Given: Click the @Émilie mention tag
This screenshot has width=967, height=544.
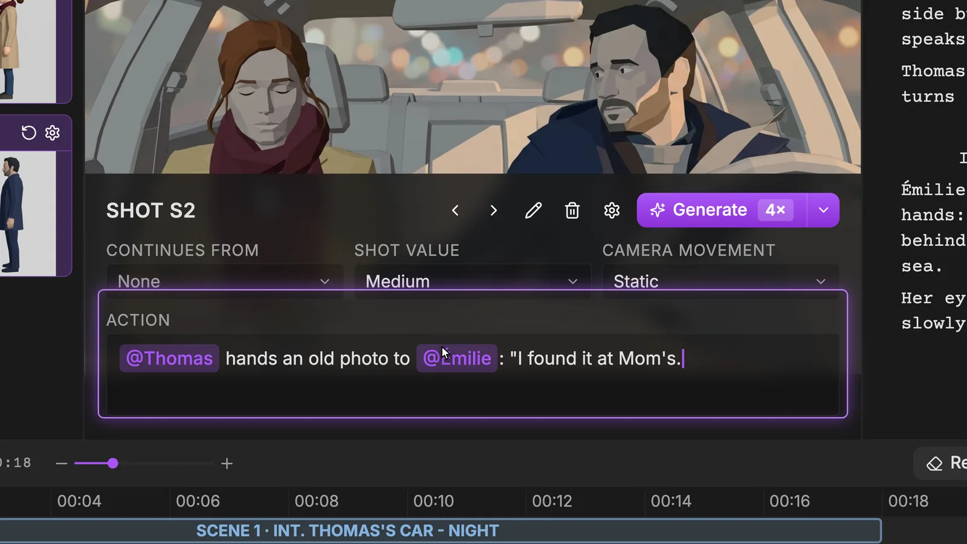Looking at the screenshot, I should click(x=457, y=358).
